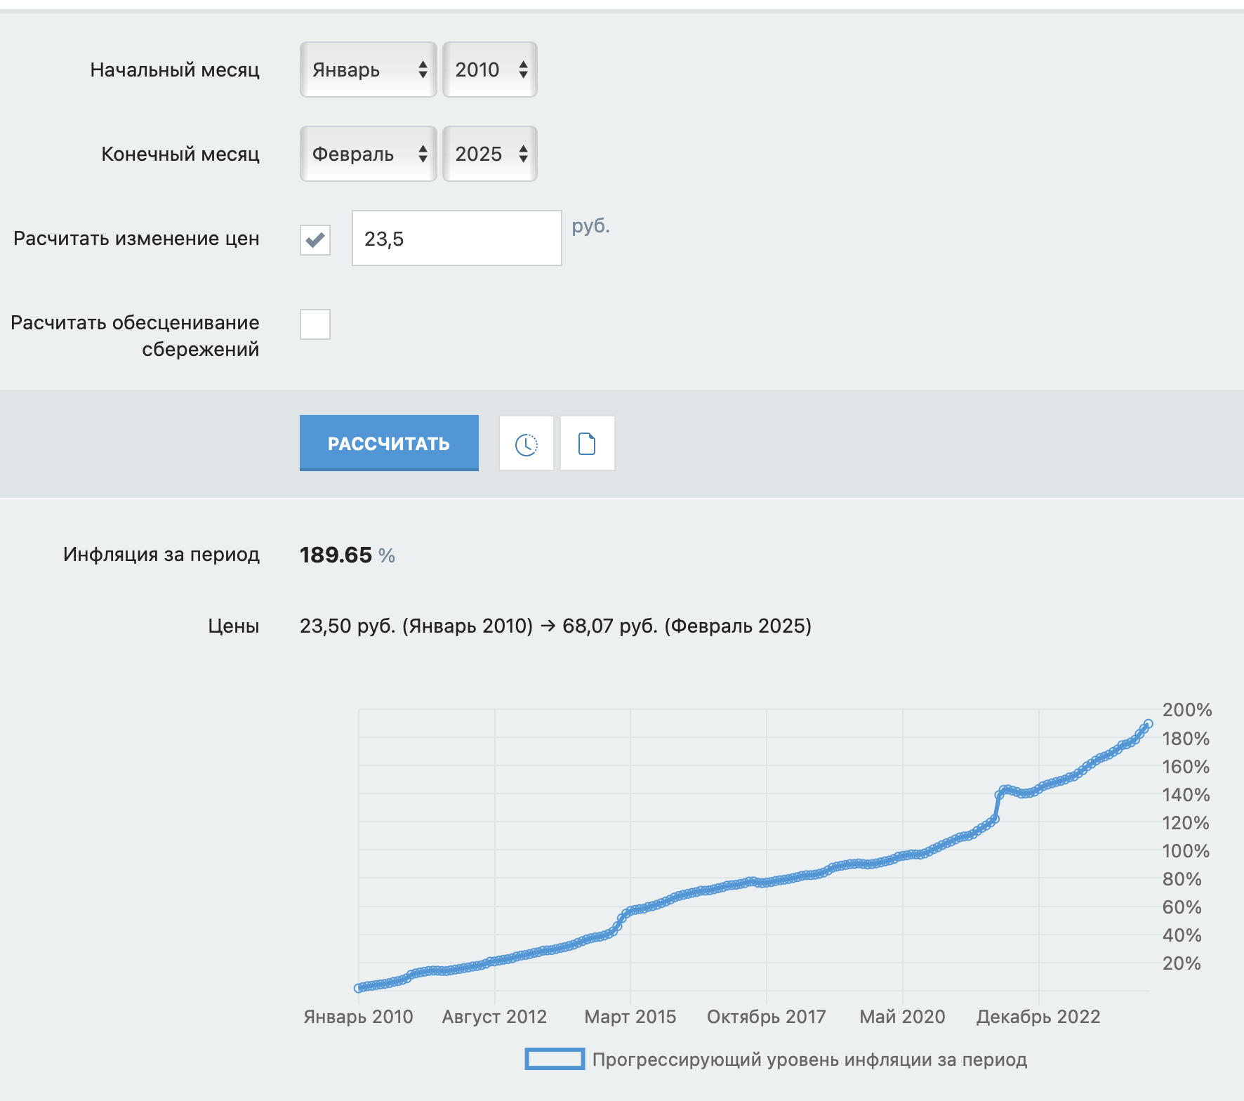The height and width of the screenshot is (1101, 1244).
Task: Click the first chart point at Январь 2010
Action: 359,988
